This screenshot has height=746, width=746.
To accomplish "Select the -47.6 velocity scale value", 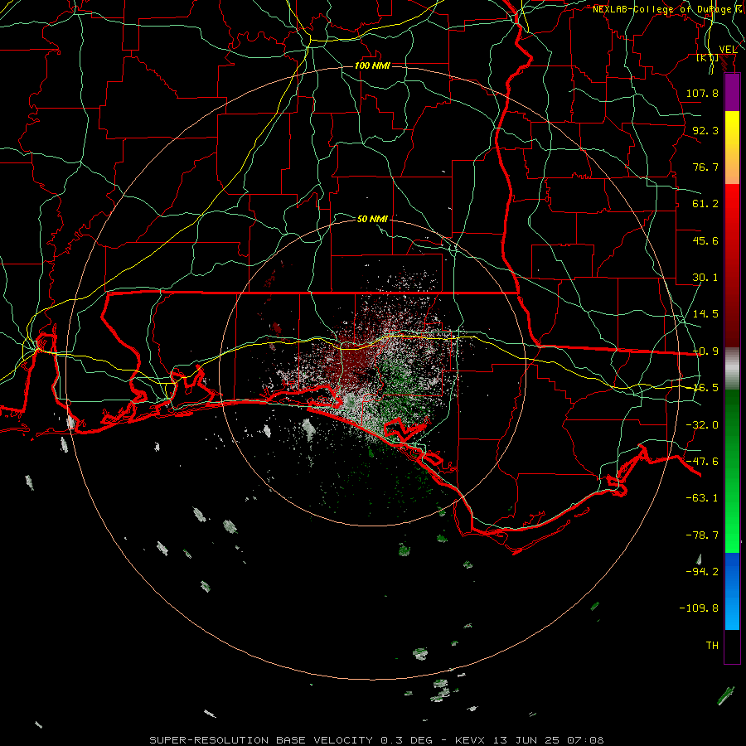I will click(702, 462).
